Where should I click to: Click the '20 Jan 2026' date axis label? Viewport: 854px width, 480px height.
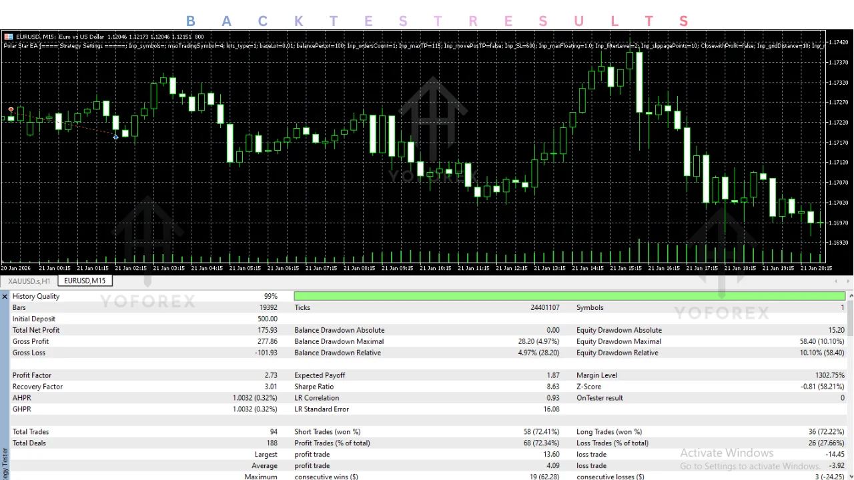15,268
